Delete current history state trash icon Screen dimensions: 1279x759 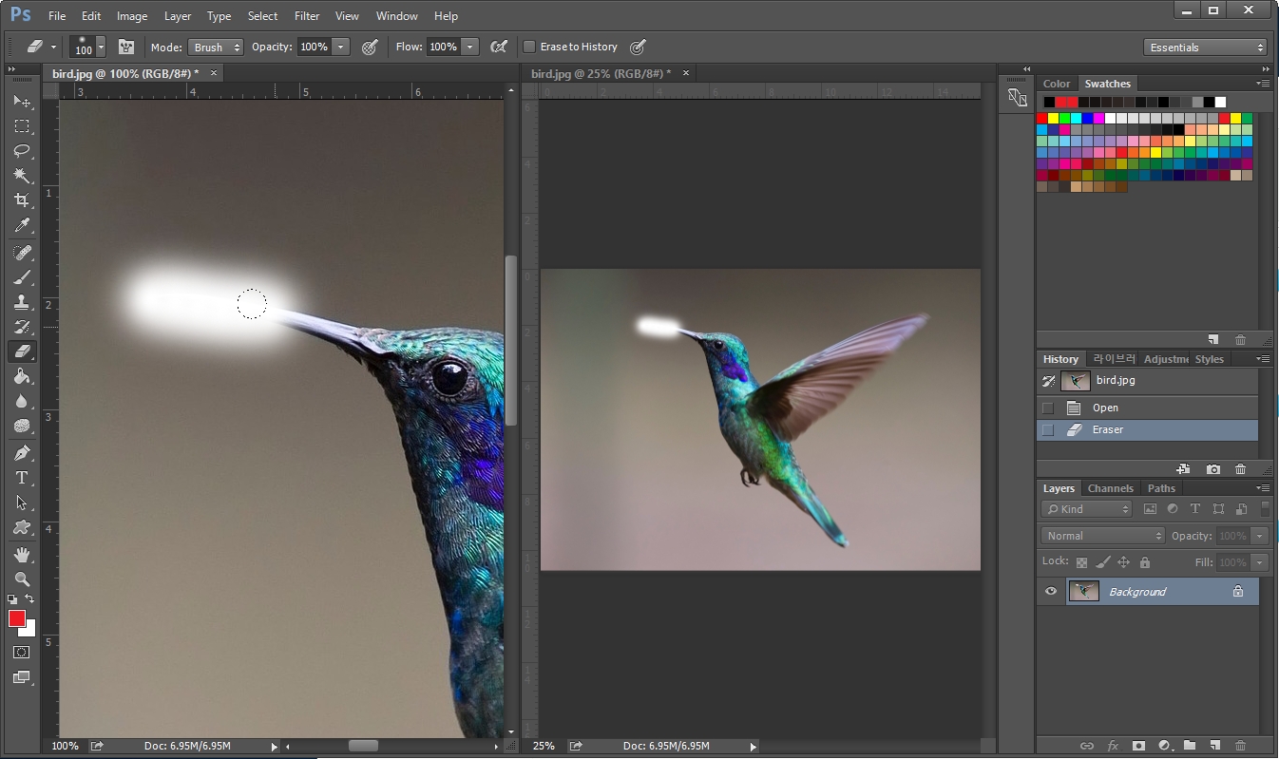click(1240, 469)
